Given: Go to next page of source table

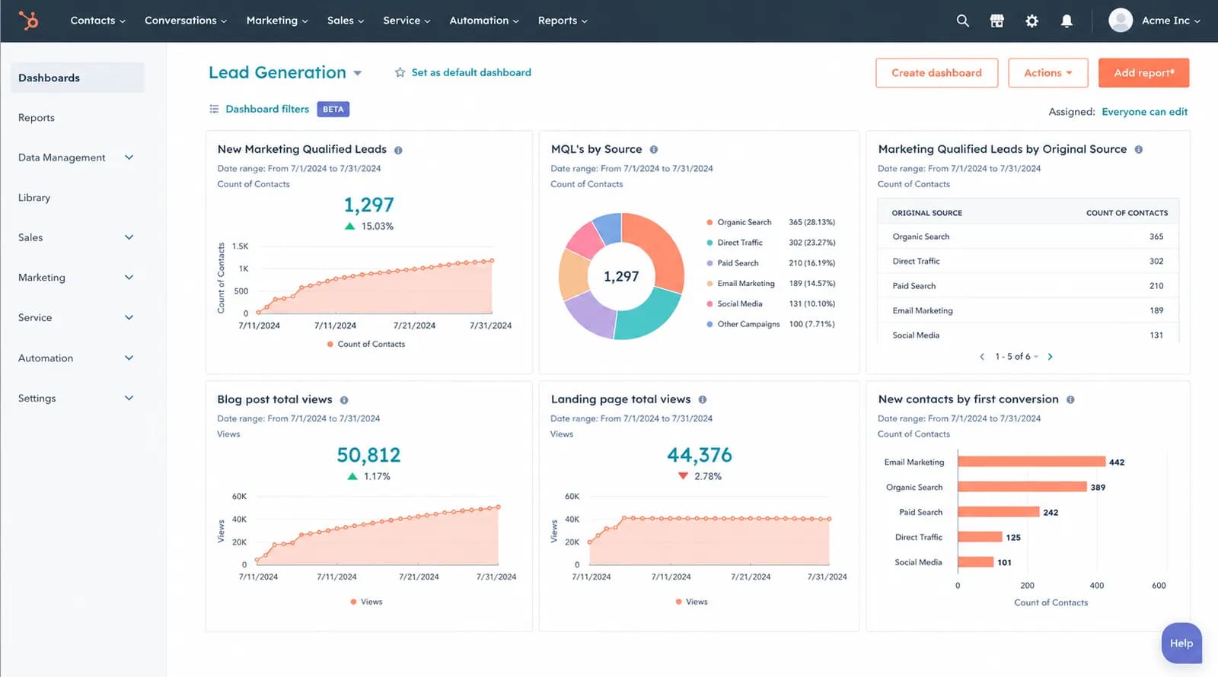Looking at the screenshot, I should (1050, 356).
